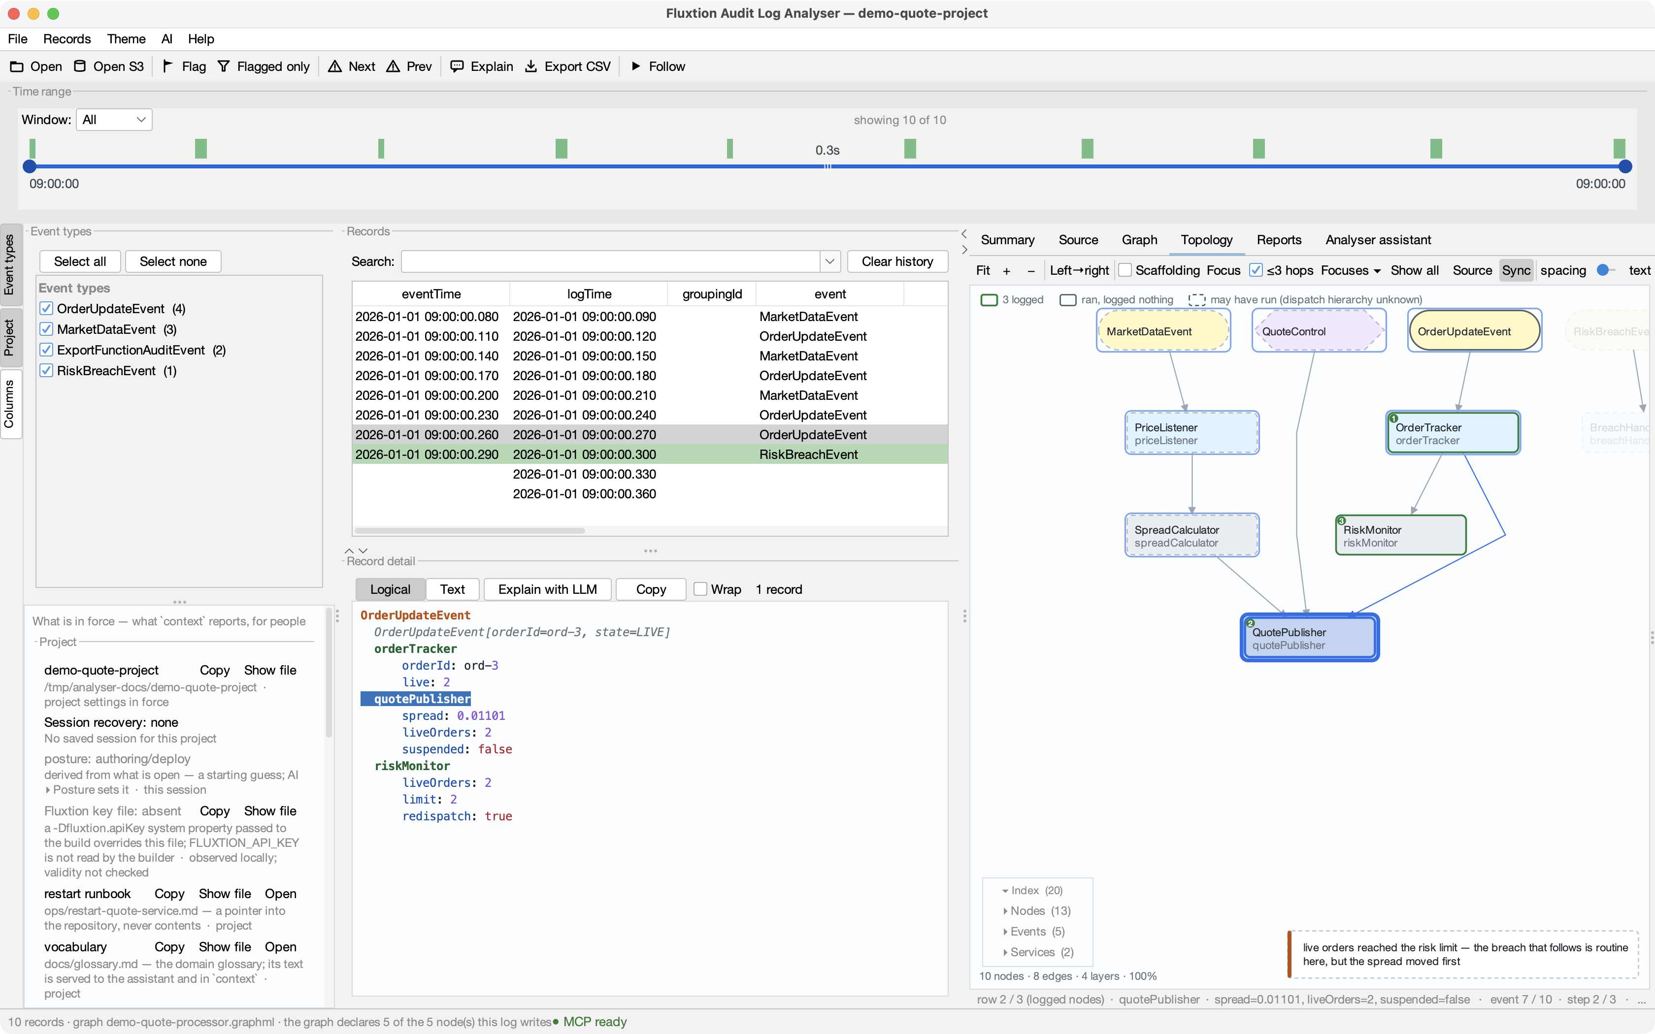
Task: Enable the Scaffolding checkbox
Action: coord(1125,270)
